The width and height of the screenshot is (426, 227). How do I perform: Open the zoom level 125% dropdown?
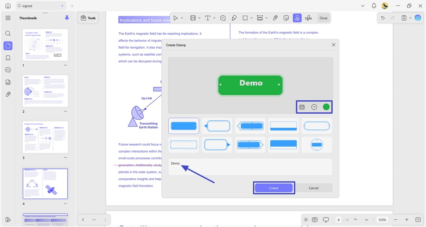click(382, 220)
